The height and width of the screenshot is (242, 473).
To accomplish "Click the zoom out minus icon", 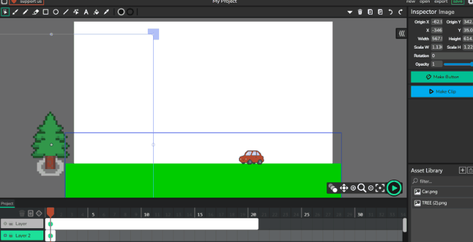I will [x=371, y=188].
